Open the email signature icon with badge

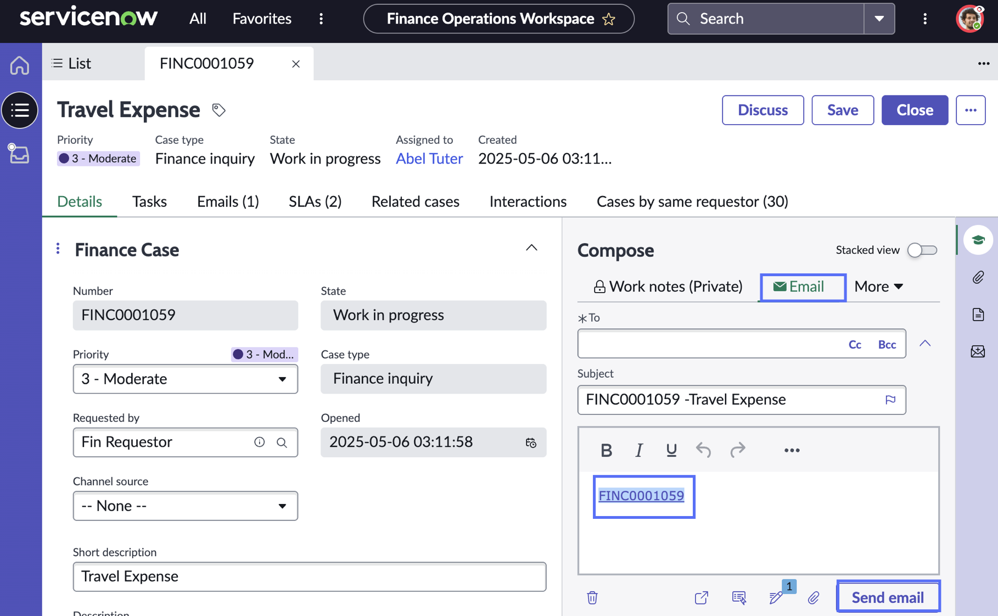(776, 597)
